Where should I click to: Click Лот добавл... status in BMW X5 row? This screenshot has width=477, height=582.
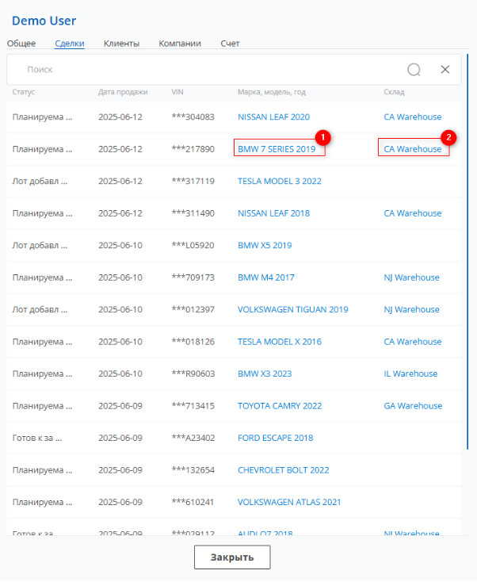point(40,245)
